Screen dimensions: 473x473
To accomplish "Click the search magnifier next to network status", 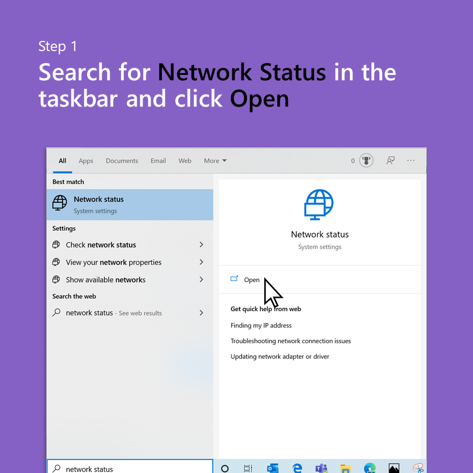I will (57, 313).
